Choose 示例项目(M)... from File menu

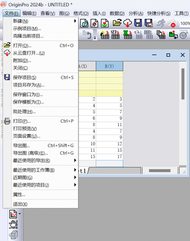tap(45, 29)
